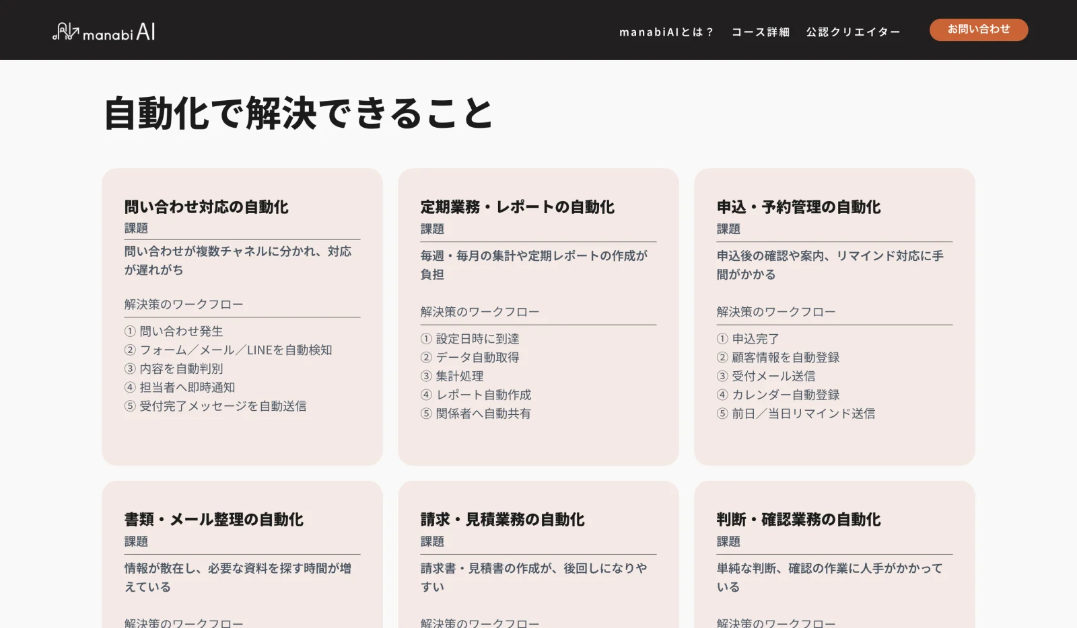Click 解決策のワークフロー label in 定期業務 card
The width and height of the screenshot is (1077, 628).
(480, 313)
